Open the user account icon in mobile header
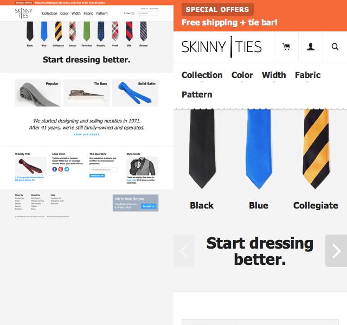Image resolution: width=347 pixels, height=325 pixels. (311, 47)
